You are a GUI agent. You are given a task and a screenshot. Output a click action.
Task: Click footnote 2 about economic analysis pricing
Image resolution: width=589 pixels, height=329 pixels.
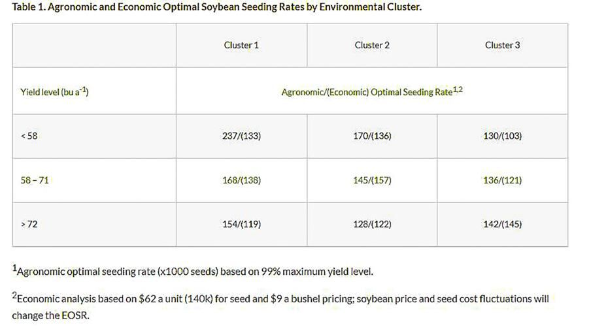pyautogui.click(x=280, y=306)
